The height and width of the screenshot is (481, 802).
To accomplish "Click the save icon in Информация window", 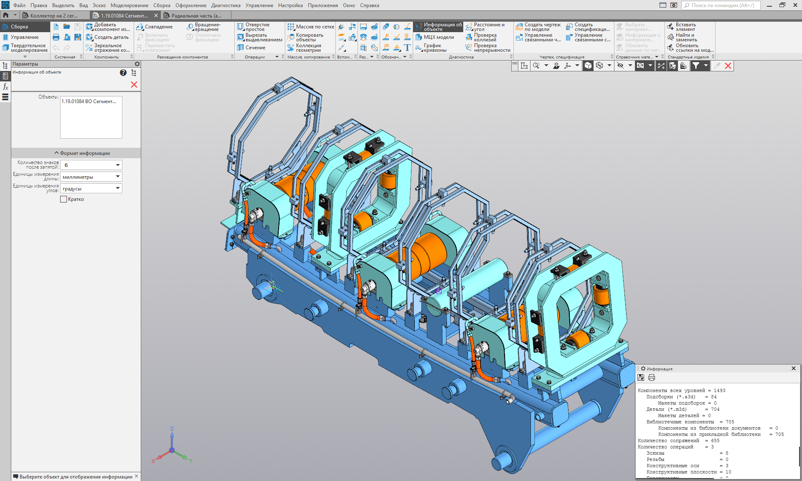I will click(641, 377).
